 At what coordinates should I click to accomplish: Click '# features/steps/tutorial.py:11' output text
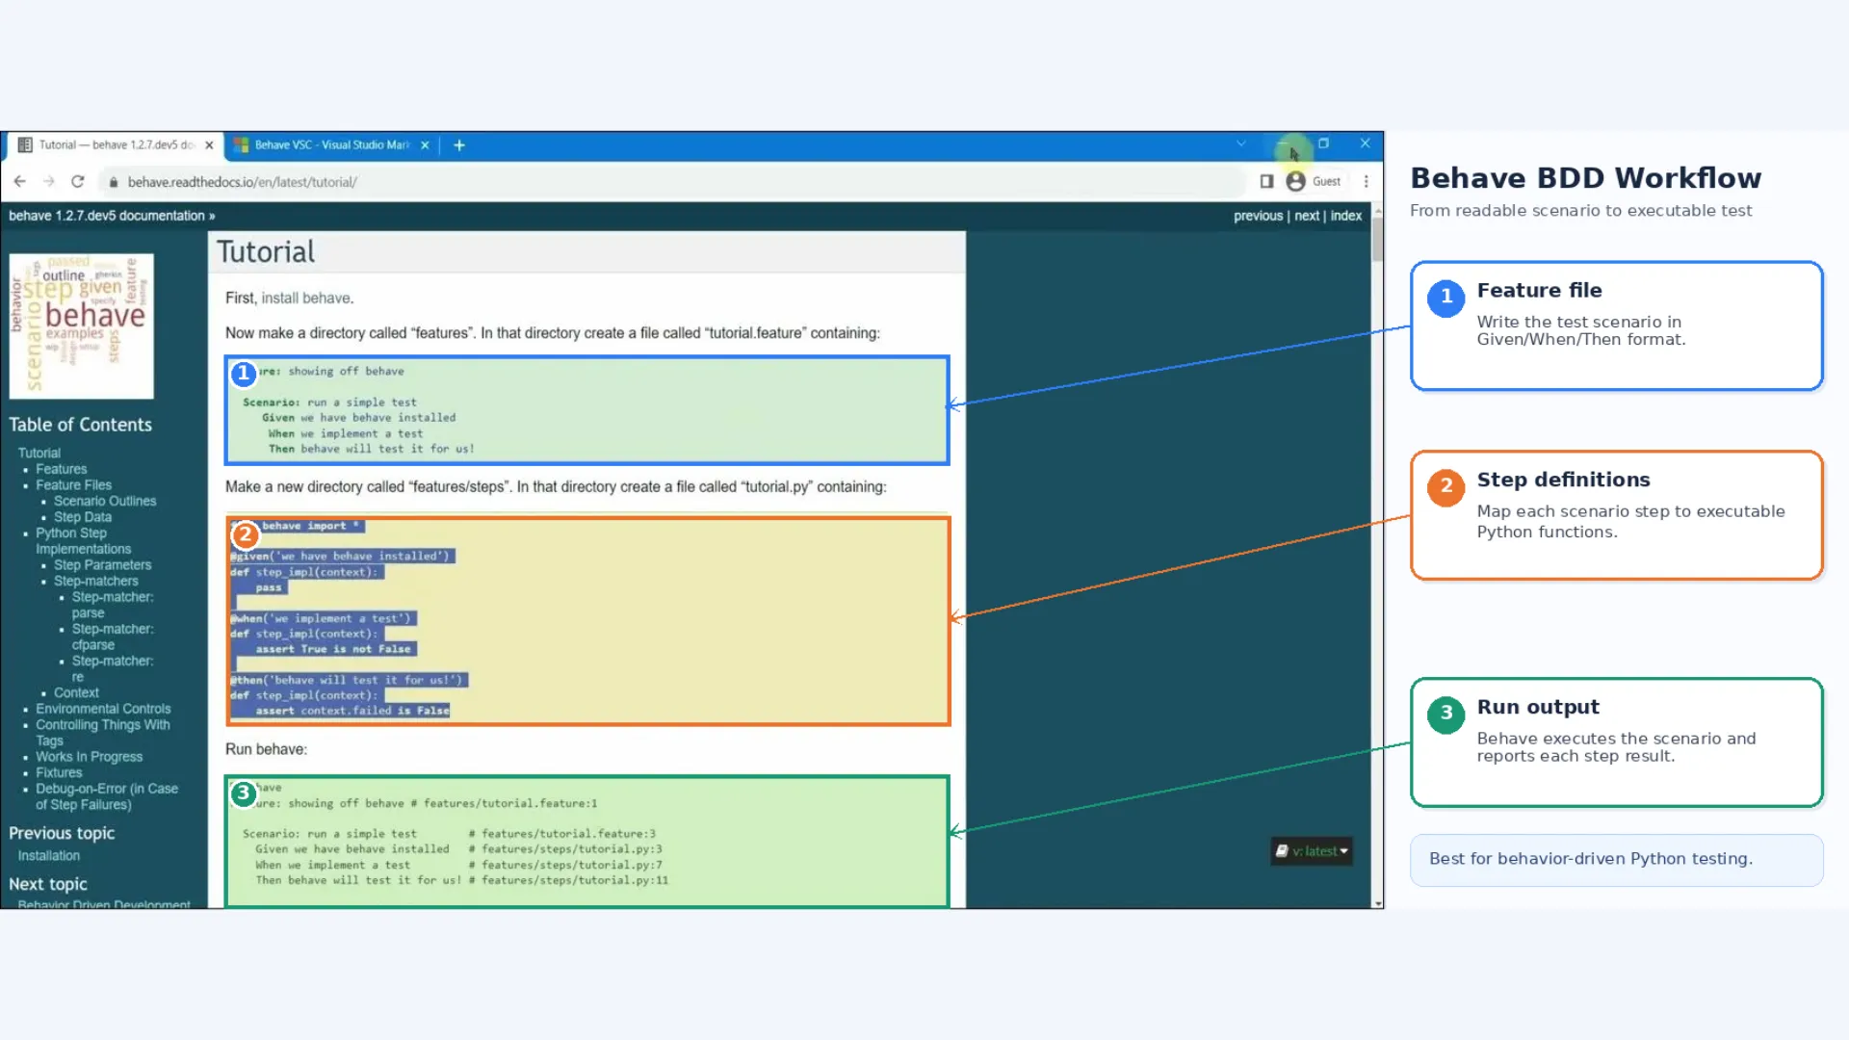(568, 880)
